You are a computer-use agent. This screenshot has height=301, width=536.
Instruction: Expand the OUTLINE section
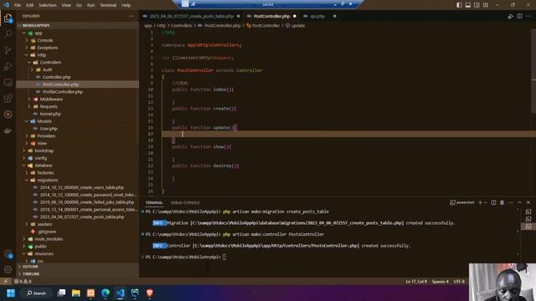(x=30, y=267)
